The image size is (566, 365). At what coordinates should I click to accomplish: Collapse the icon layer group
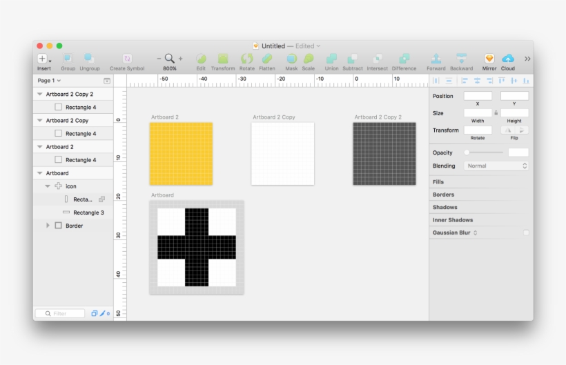point(48,186)
